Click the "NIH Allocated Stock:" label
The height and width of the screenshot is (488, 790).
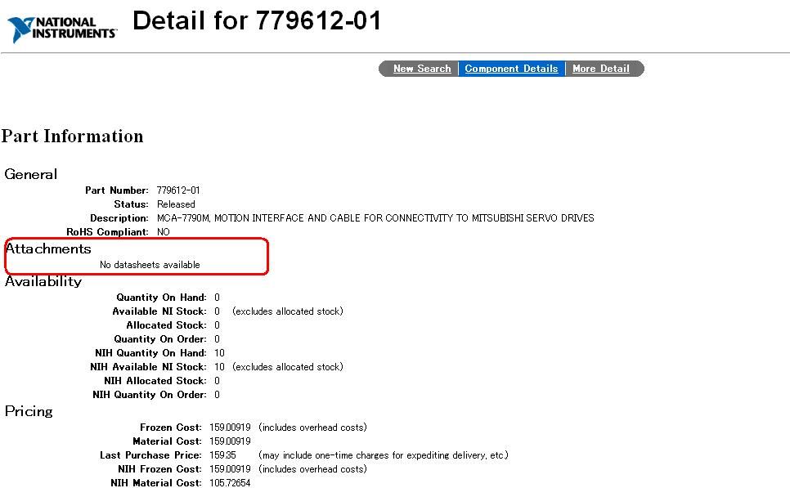(x=155, y=381)
